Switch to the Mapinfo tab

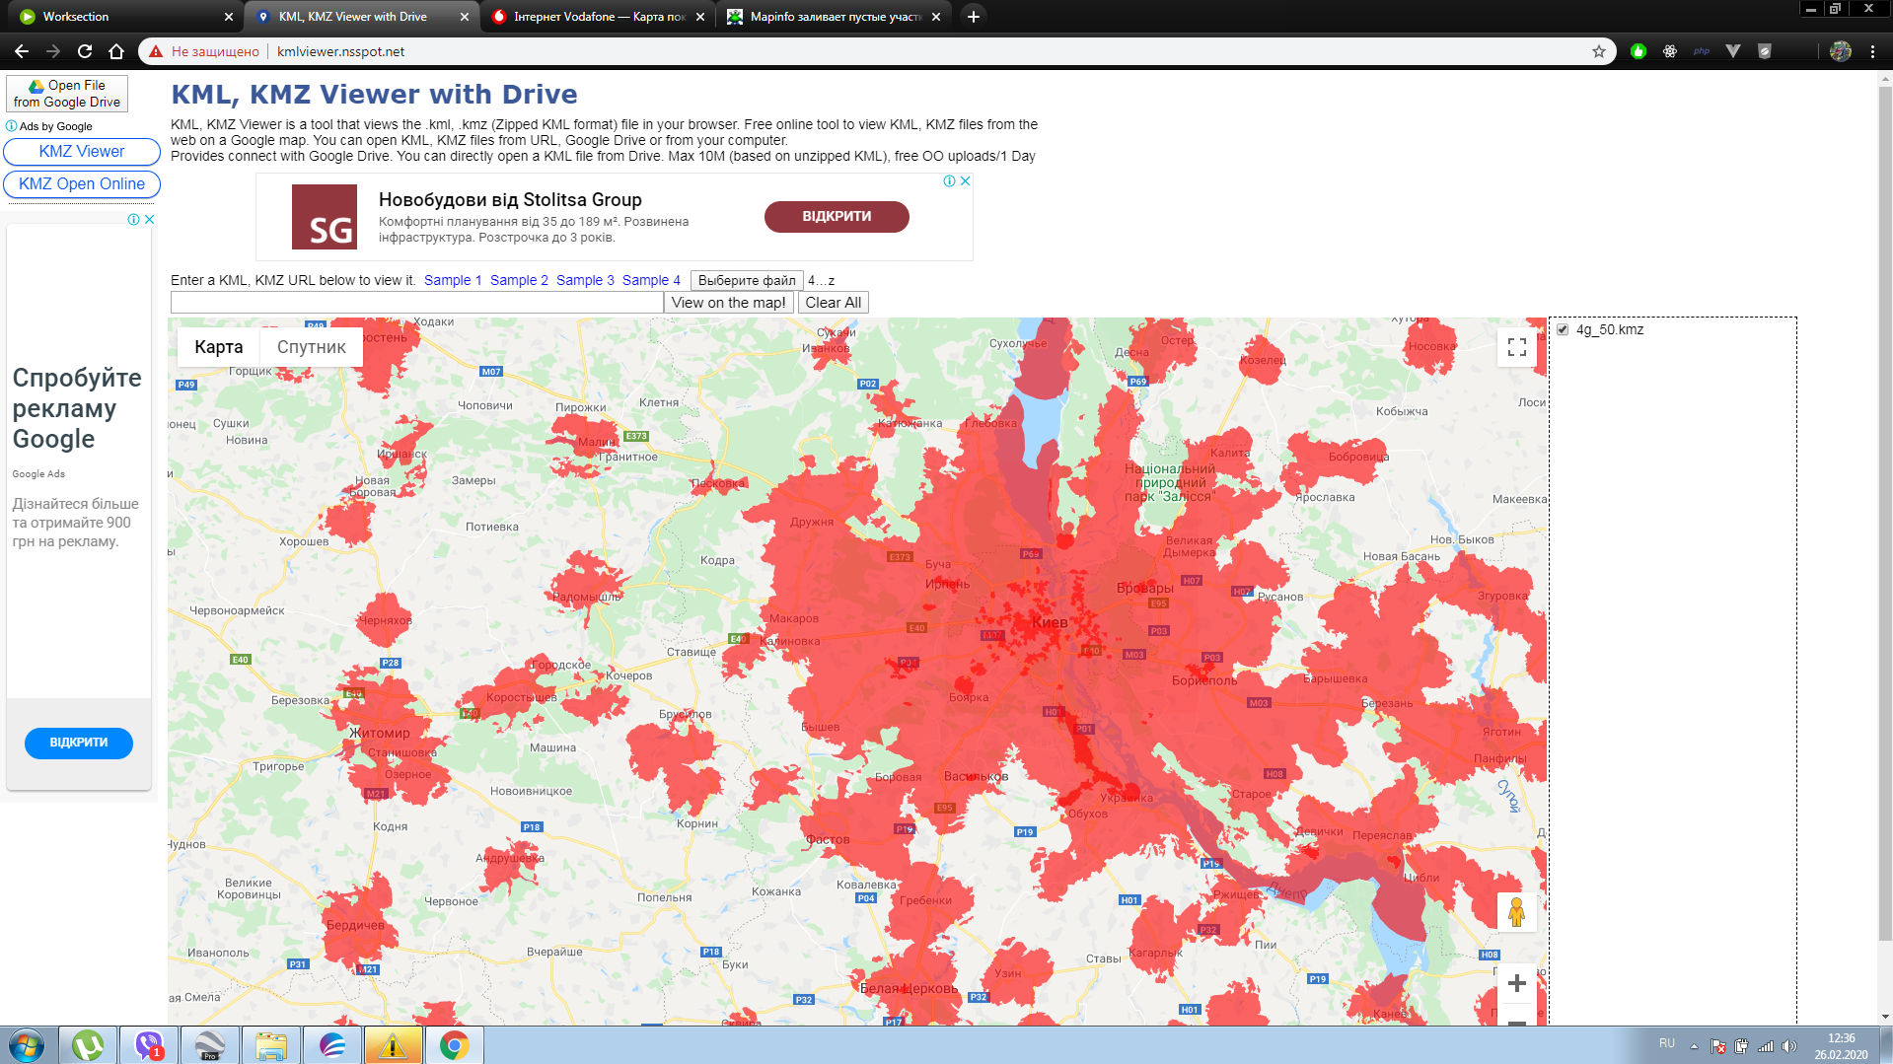tap(834, 17)
